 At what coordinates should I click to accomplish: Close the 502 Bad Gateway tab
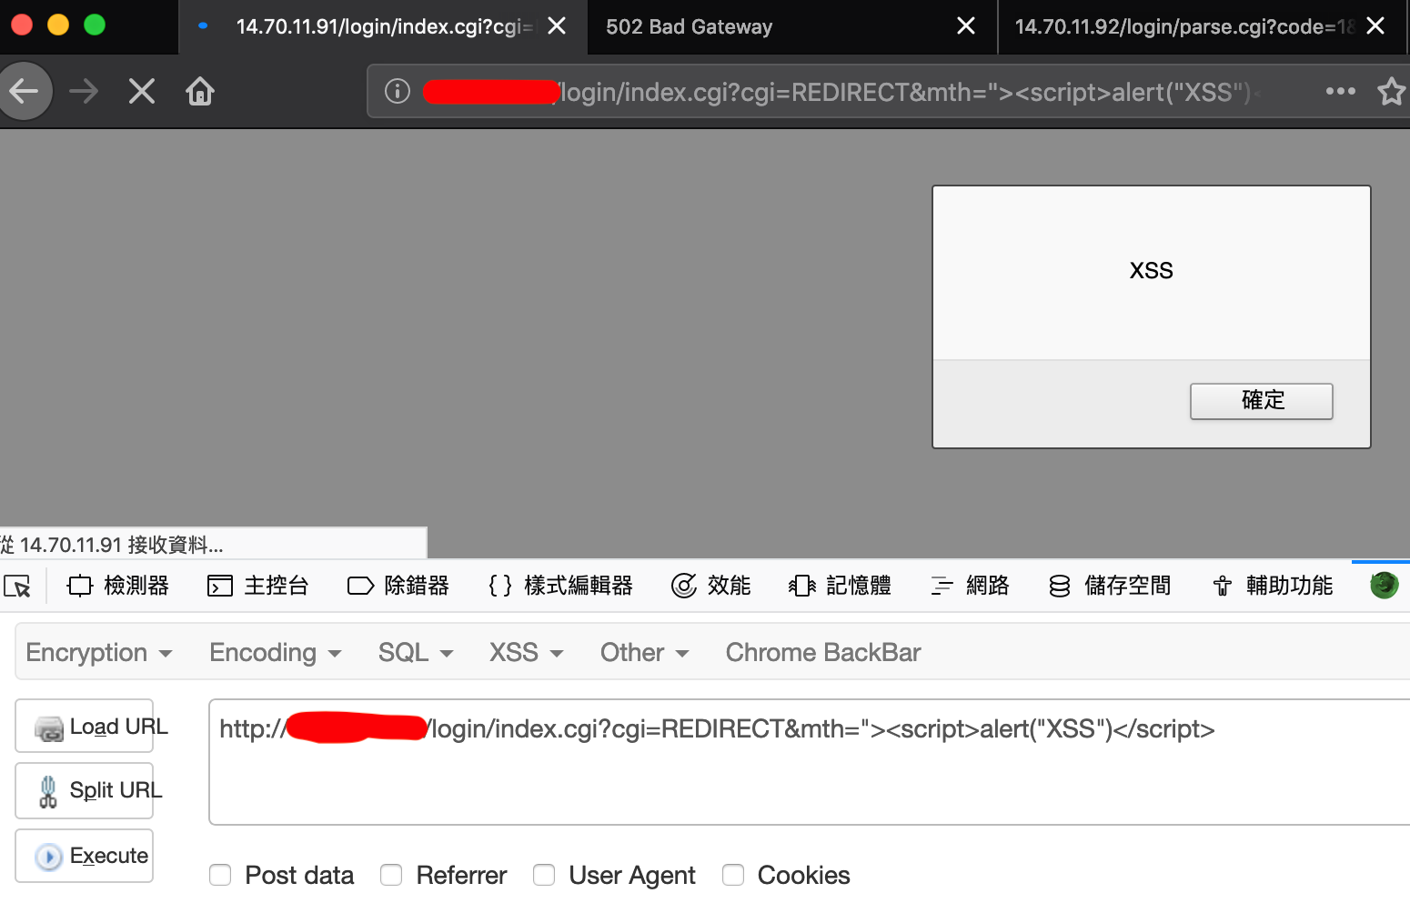966,26
